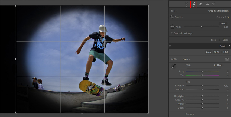The height and width of the screenshot is (117, 231).
Task: Click the Contrast slider handle
Action: 202,89
